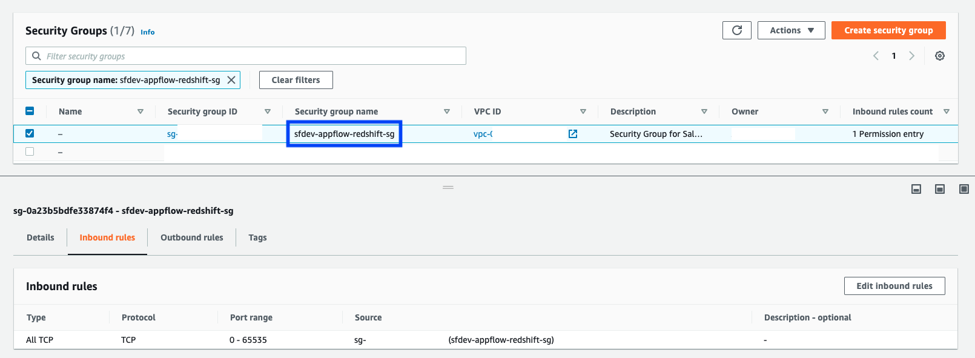Open the table preferences gear icon

pos(940,56)
